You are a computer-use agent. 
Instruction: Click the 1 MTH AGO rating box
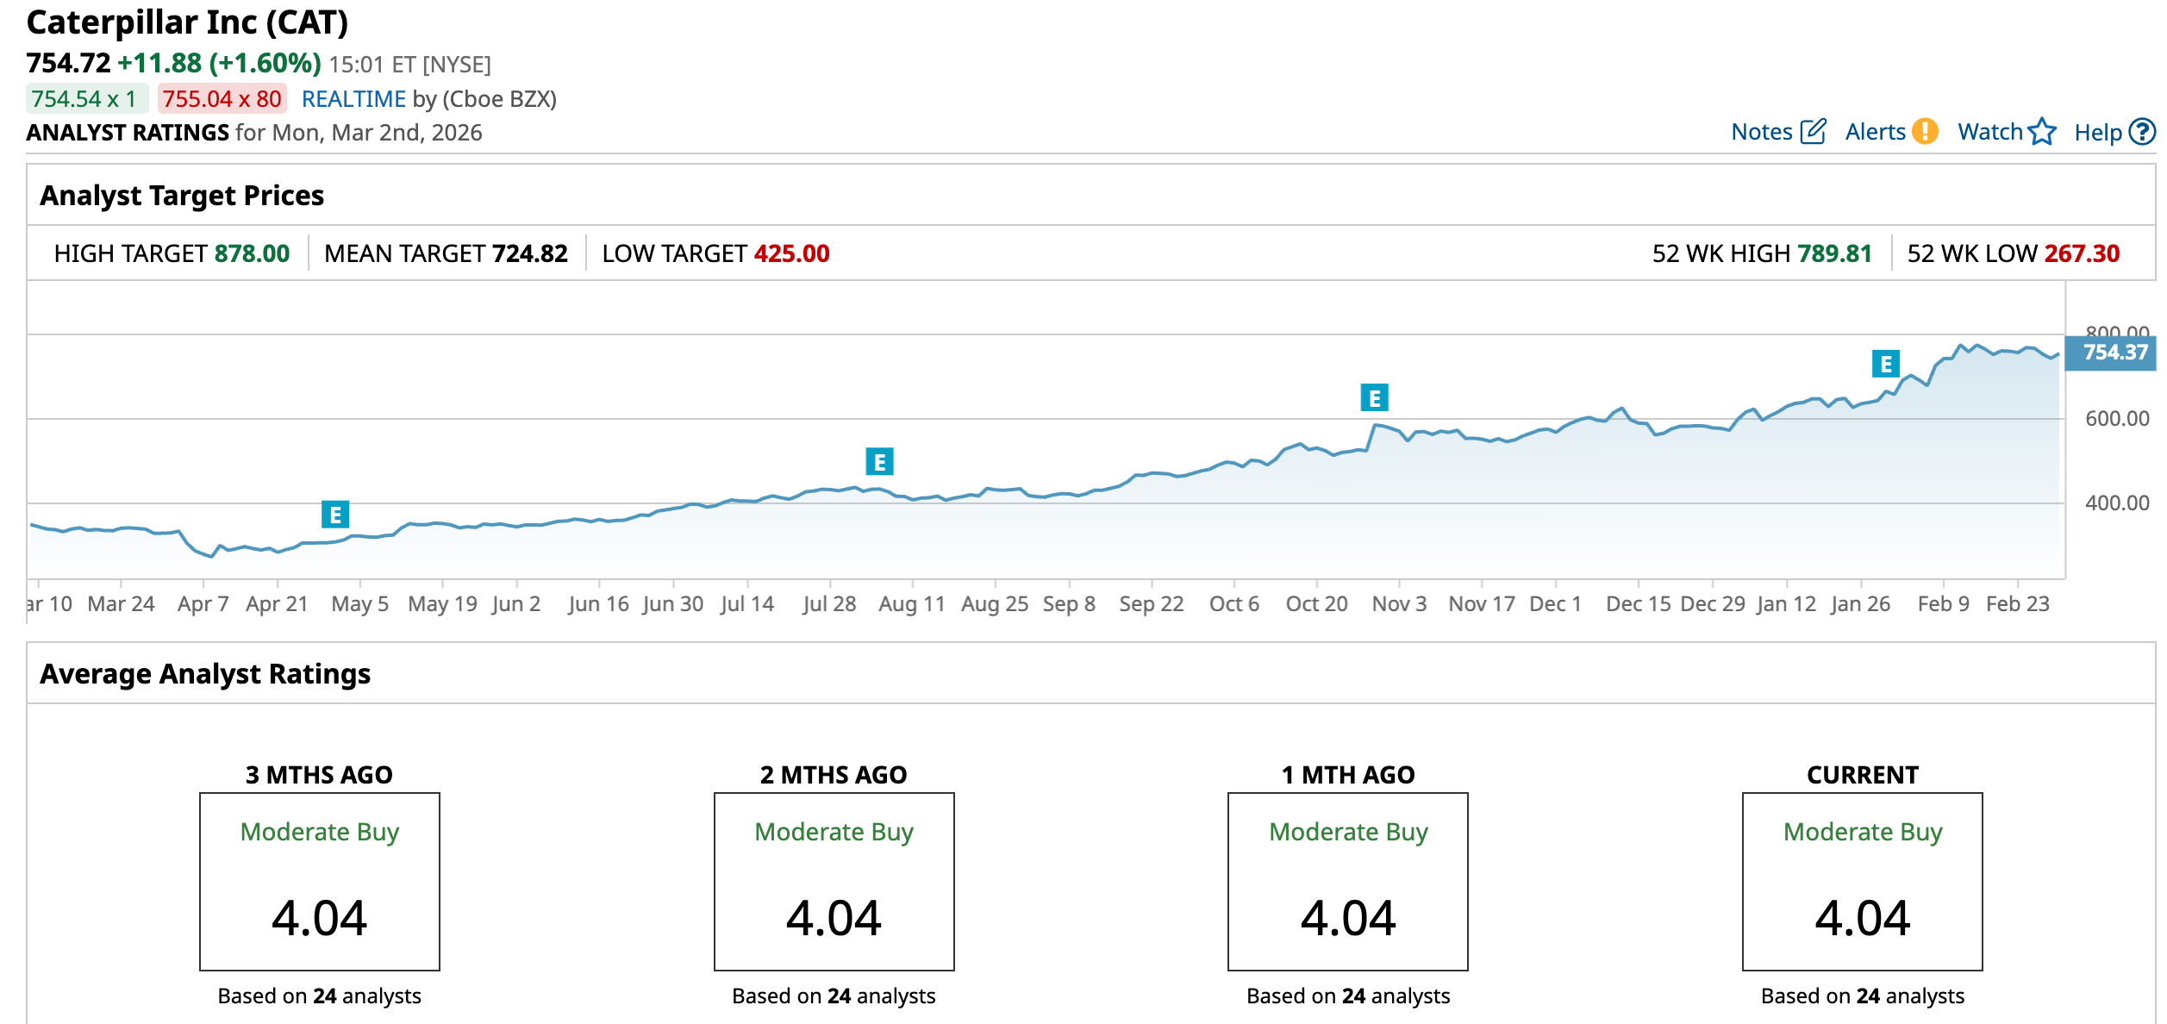(1347, 881)
